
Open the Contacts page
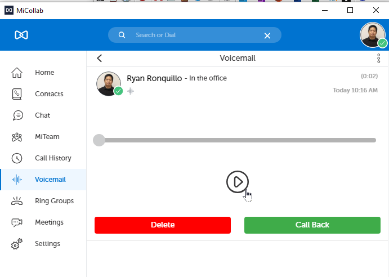click(x=48, y=94)
